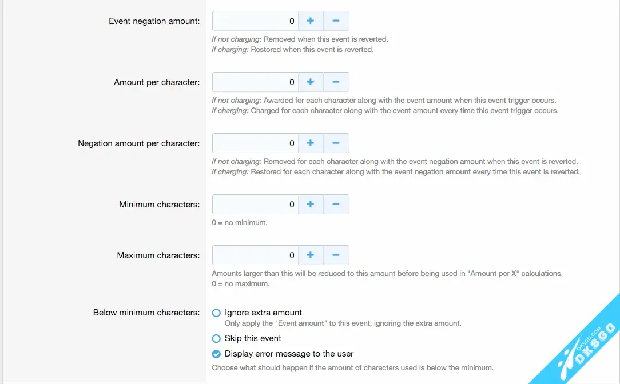The width and height of the screenshot is (620, 384).
Task: Click the Maximum characters input box
Action: 255,255
